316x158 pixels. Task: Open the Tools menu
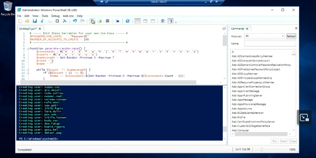(x=45, y=16)
